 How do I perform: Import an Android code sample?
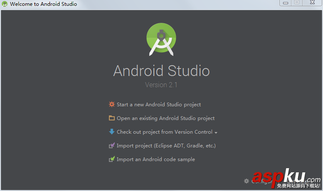[156, 159]
